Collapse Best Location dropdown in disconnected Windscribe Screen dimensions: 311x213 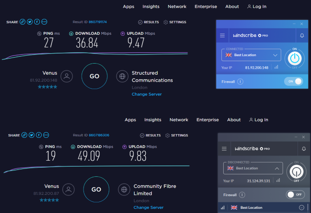coord(253,168)
